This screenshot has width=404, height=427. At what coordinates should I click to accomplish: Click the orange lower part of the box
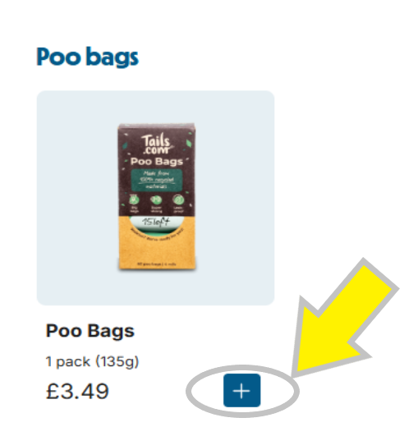coord(157,253)
